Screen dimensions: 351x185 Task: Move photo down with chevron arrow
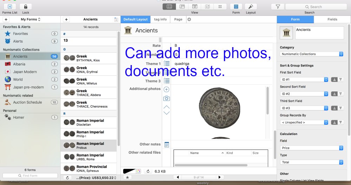[x=166, y=113]
